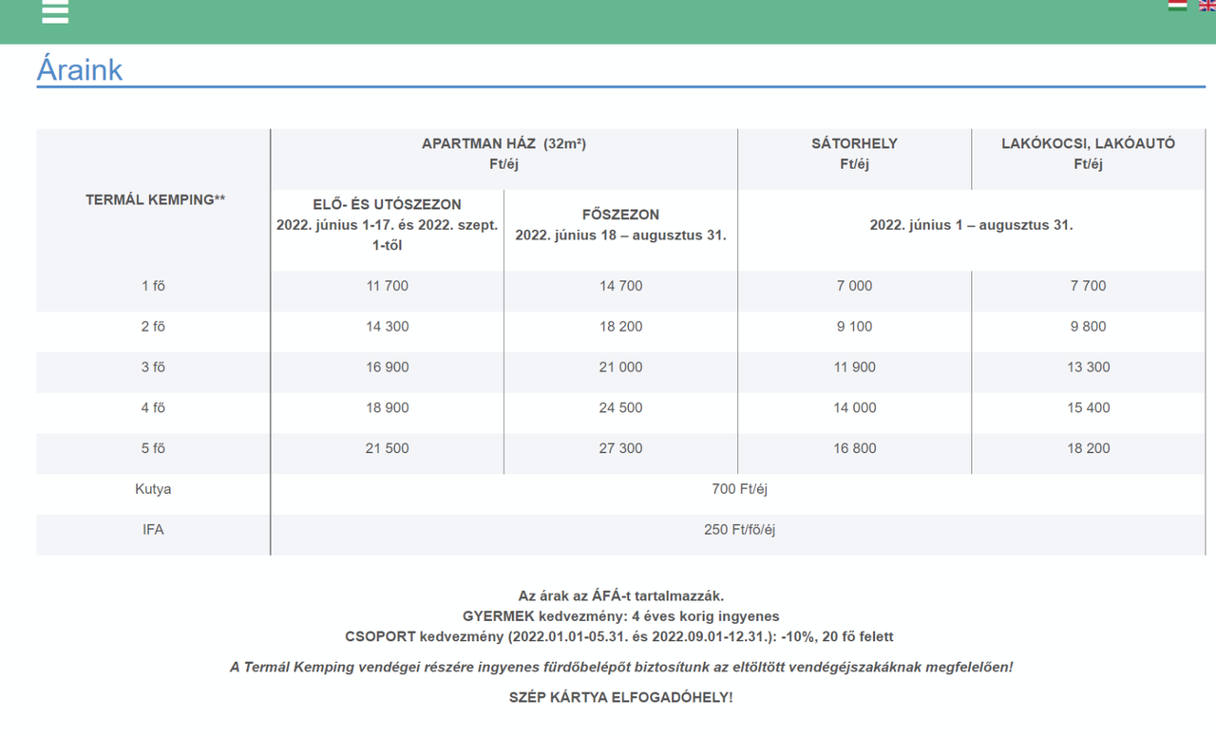Click the 7 700 caravan price

1088,286
